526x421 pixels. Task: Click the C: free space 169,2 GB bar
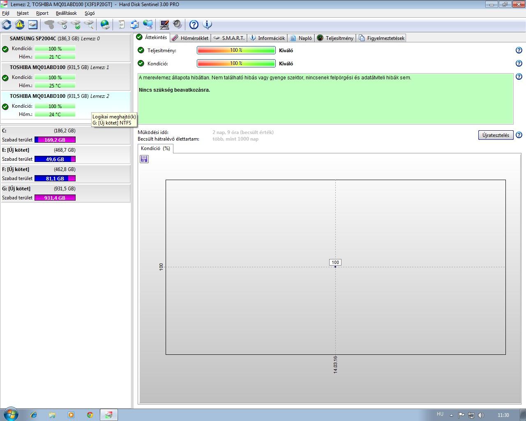[55, 140]
